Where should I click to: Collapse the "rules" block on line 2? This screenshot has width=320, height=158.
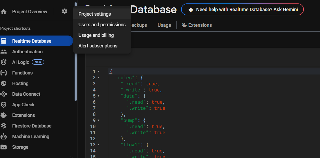click(x=99, y=78)
